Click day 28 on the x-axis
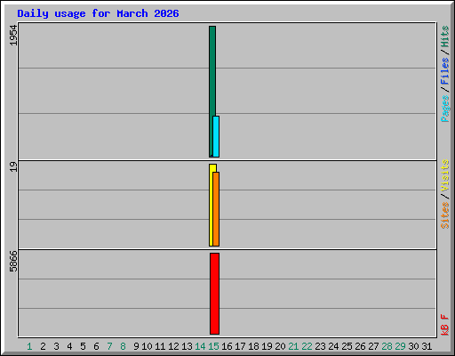455x356 pixels. point(387,346)
